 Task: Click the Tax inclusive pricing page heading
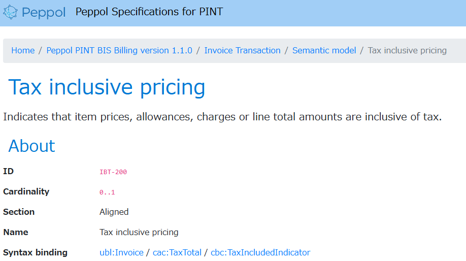pos(107,87)
